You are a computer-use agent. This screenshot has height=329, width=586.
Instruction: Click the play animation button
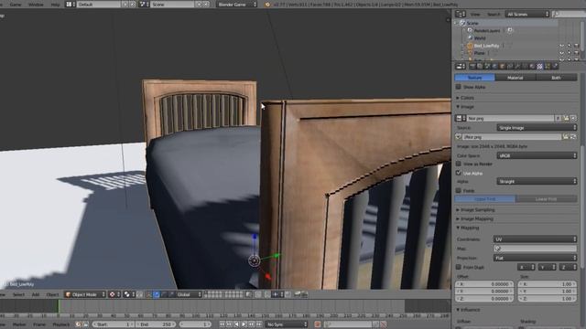244,324
